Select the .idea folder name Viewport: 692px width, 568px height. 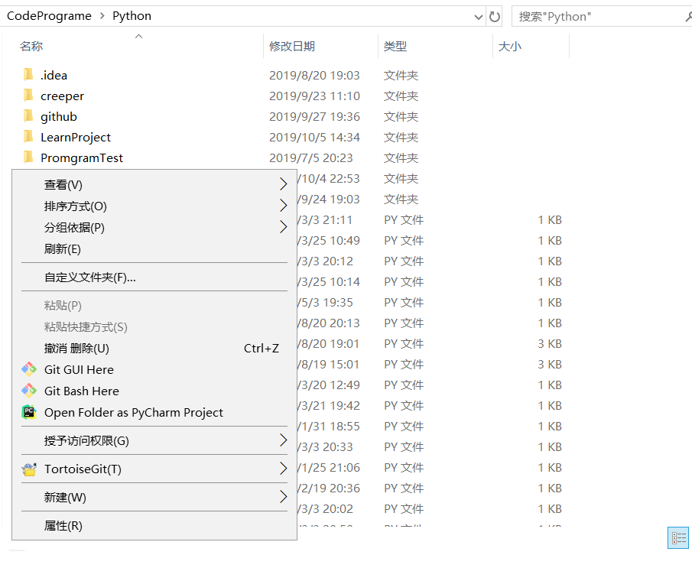(54, 76)
